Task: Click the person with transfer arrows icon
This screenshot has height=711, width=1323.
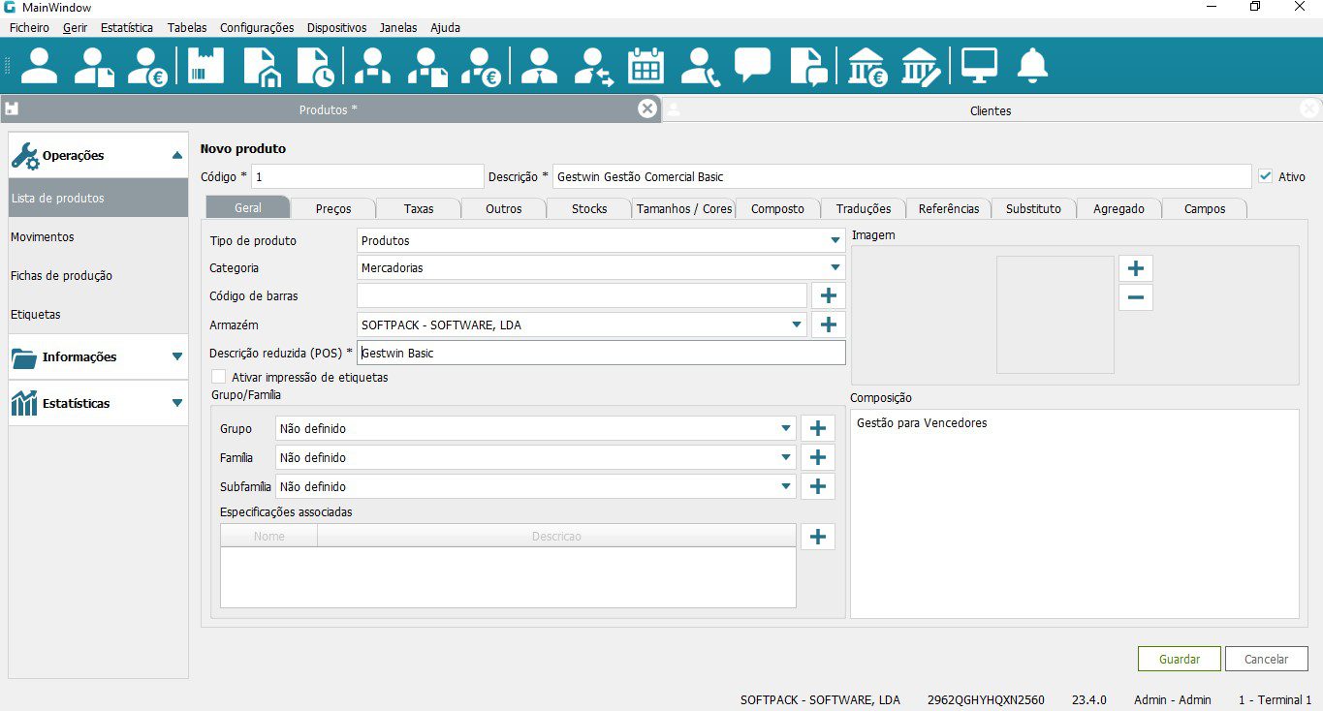Action: [593, 66]
